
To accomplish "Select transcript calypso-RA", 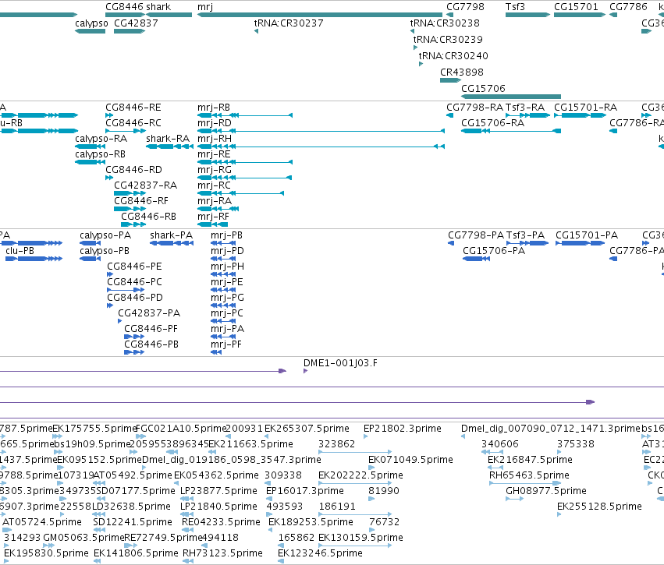I will [91, 147].
